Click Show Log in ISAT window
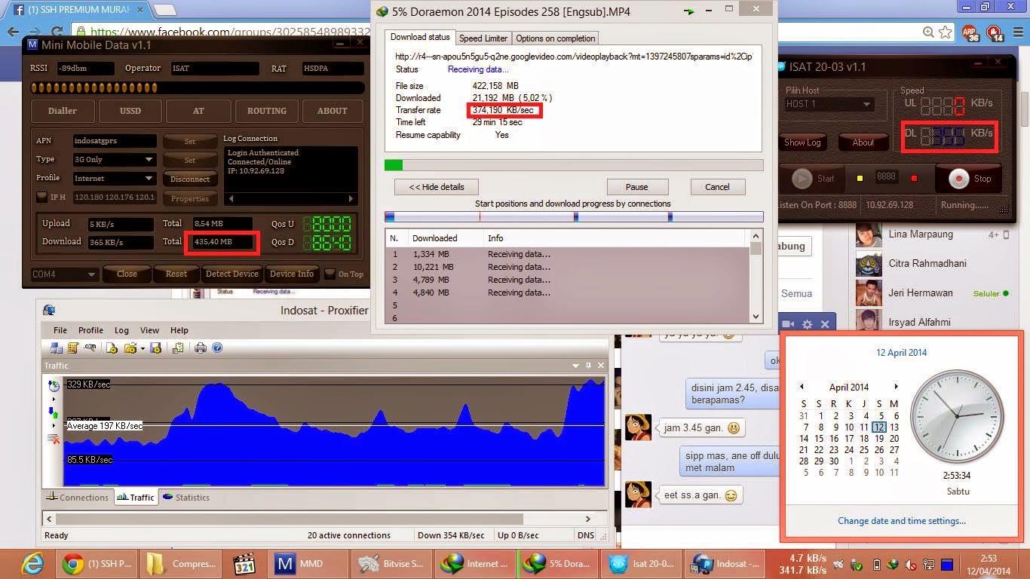1030x579 pixels. (802, 142)
